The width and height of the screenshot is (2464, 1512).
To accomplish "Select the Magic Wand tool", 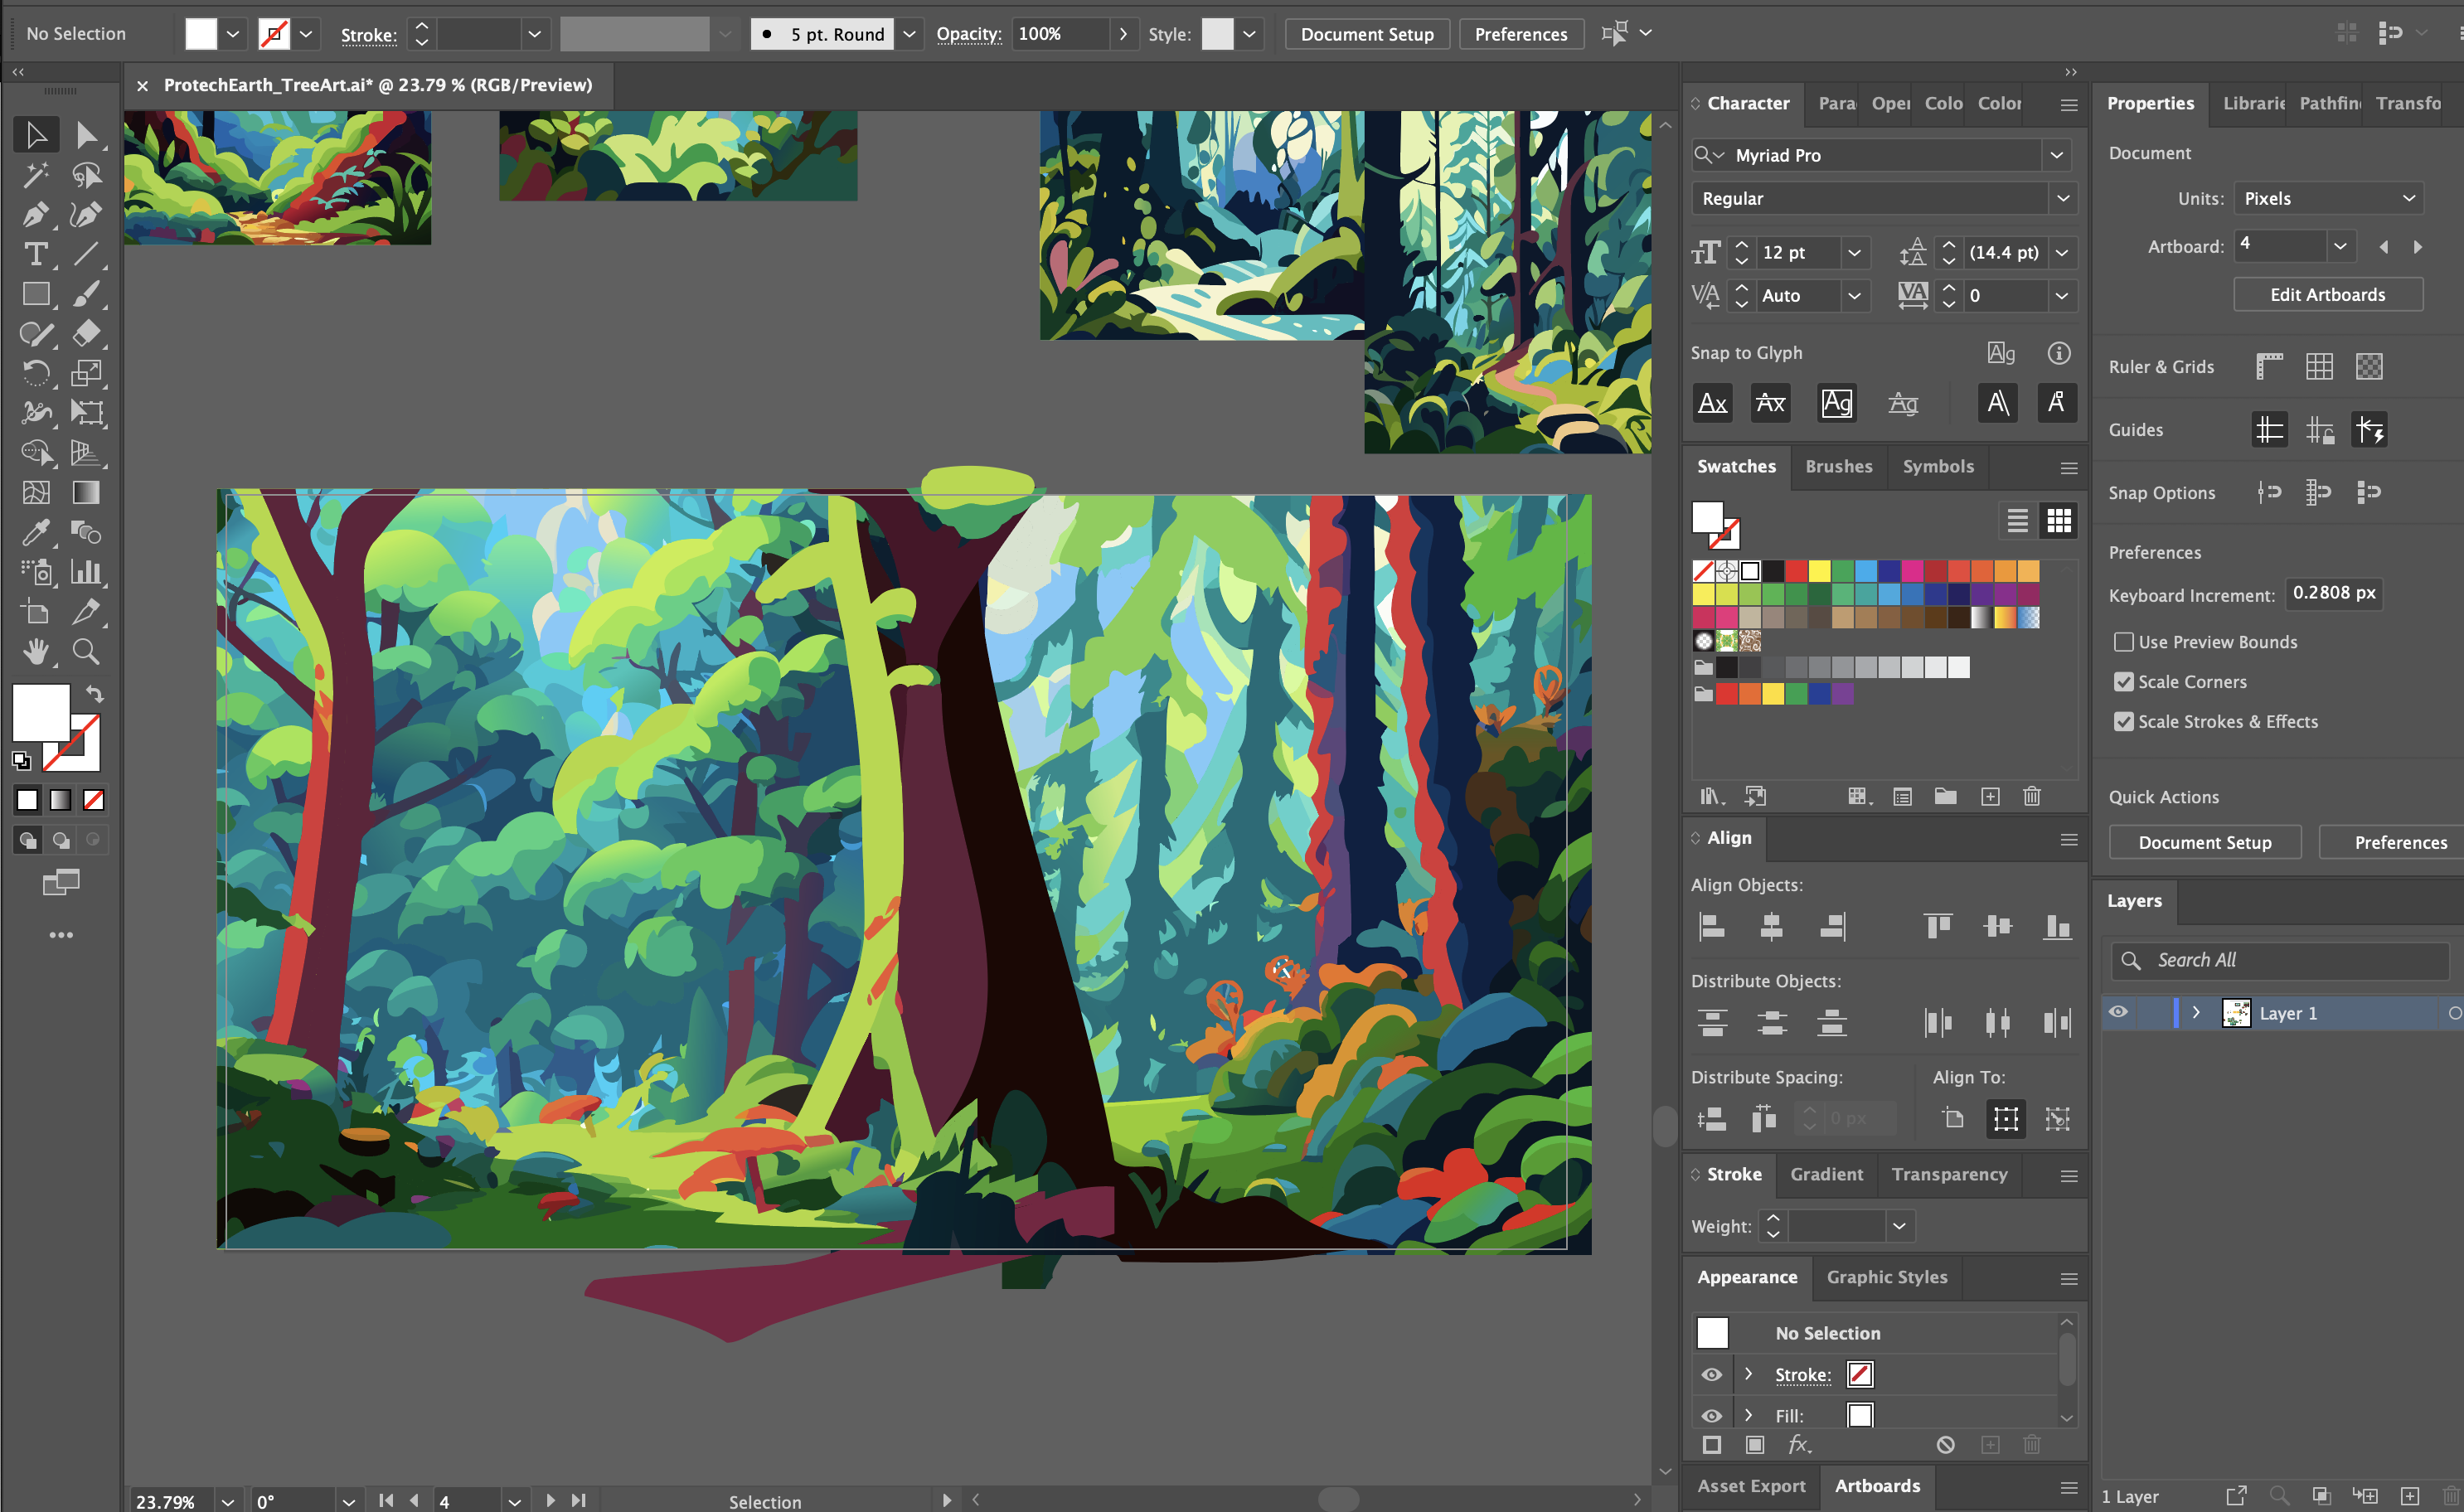I will [x=35, y=175].
